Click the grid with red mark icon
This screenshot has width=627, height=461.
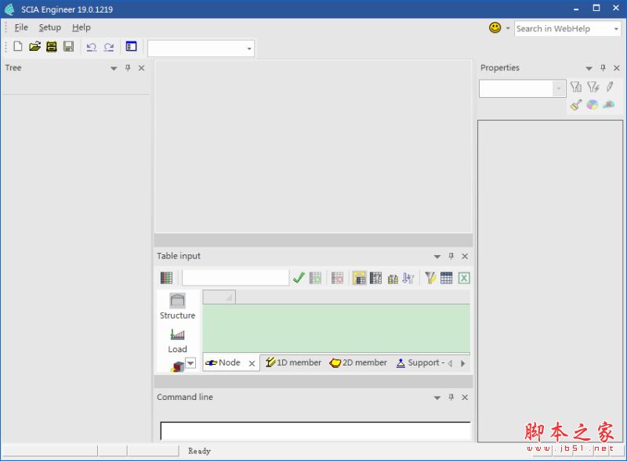[x=337, y=278]
